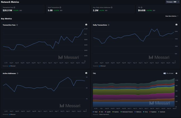Take screenshot of Transaction Fees chart via camera icon
Image resolution: width=181 pixels, height=118 pixels.
click(x=86, y=25)
